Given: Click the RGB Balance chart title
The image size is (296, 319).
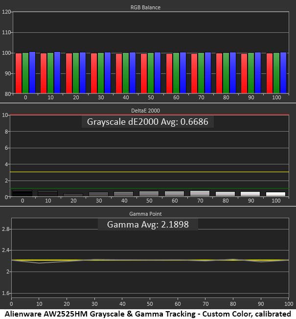Looking at the screenshot, I should [x=145, y=7].
